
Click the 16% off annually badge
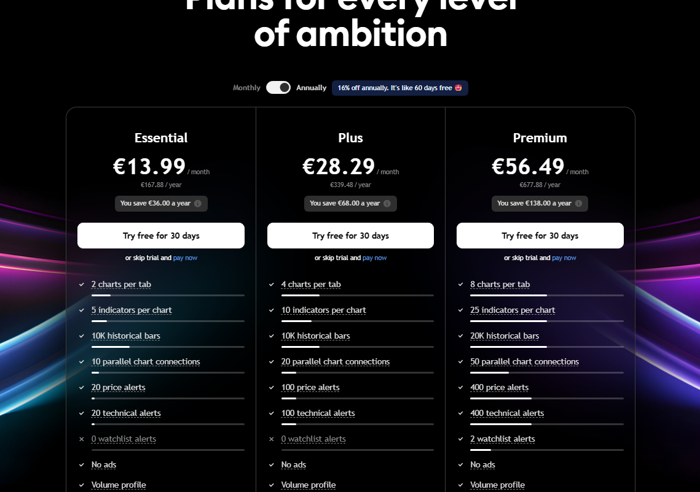[x=399, y=88]
